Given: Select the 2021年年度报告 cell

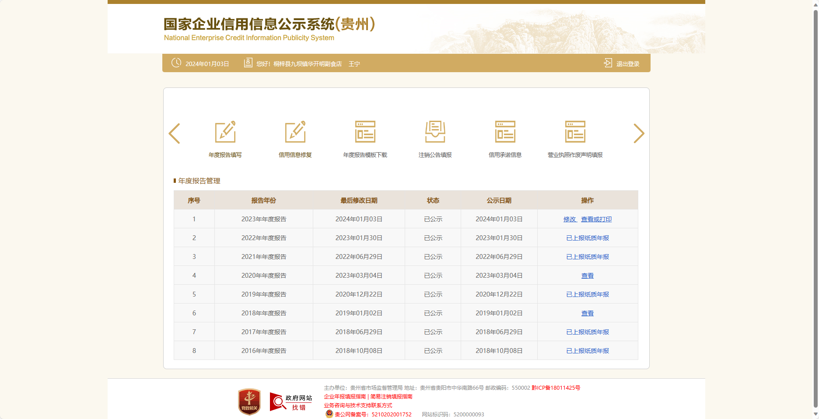Looking at the screenshot, I should (x=264, y=257).
